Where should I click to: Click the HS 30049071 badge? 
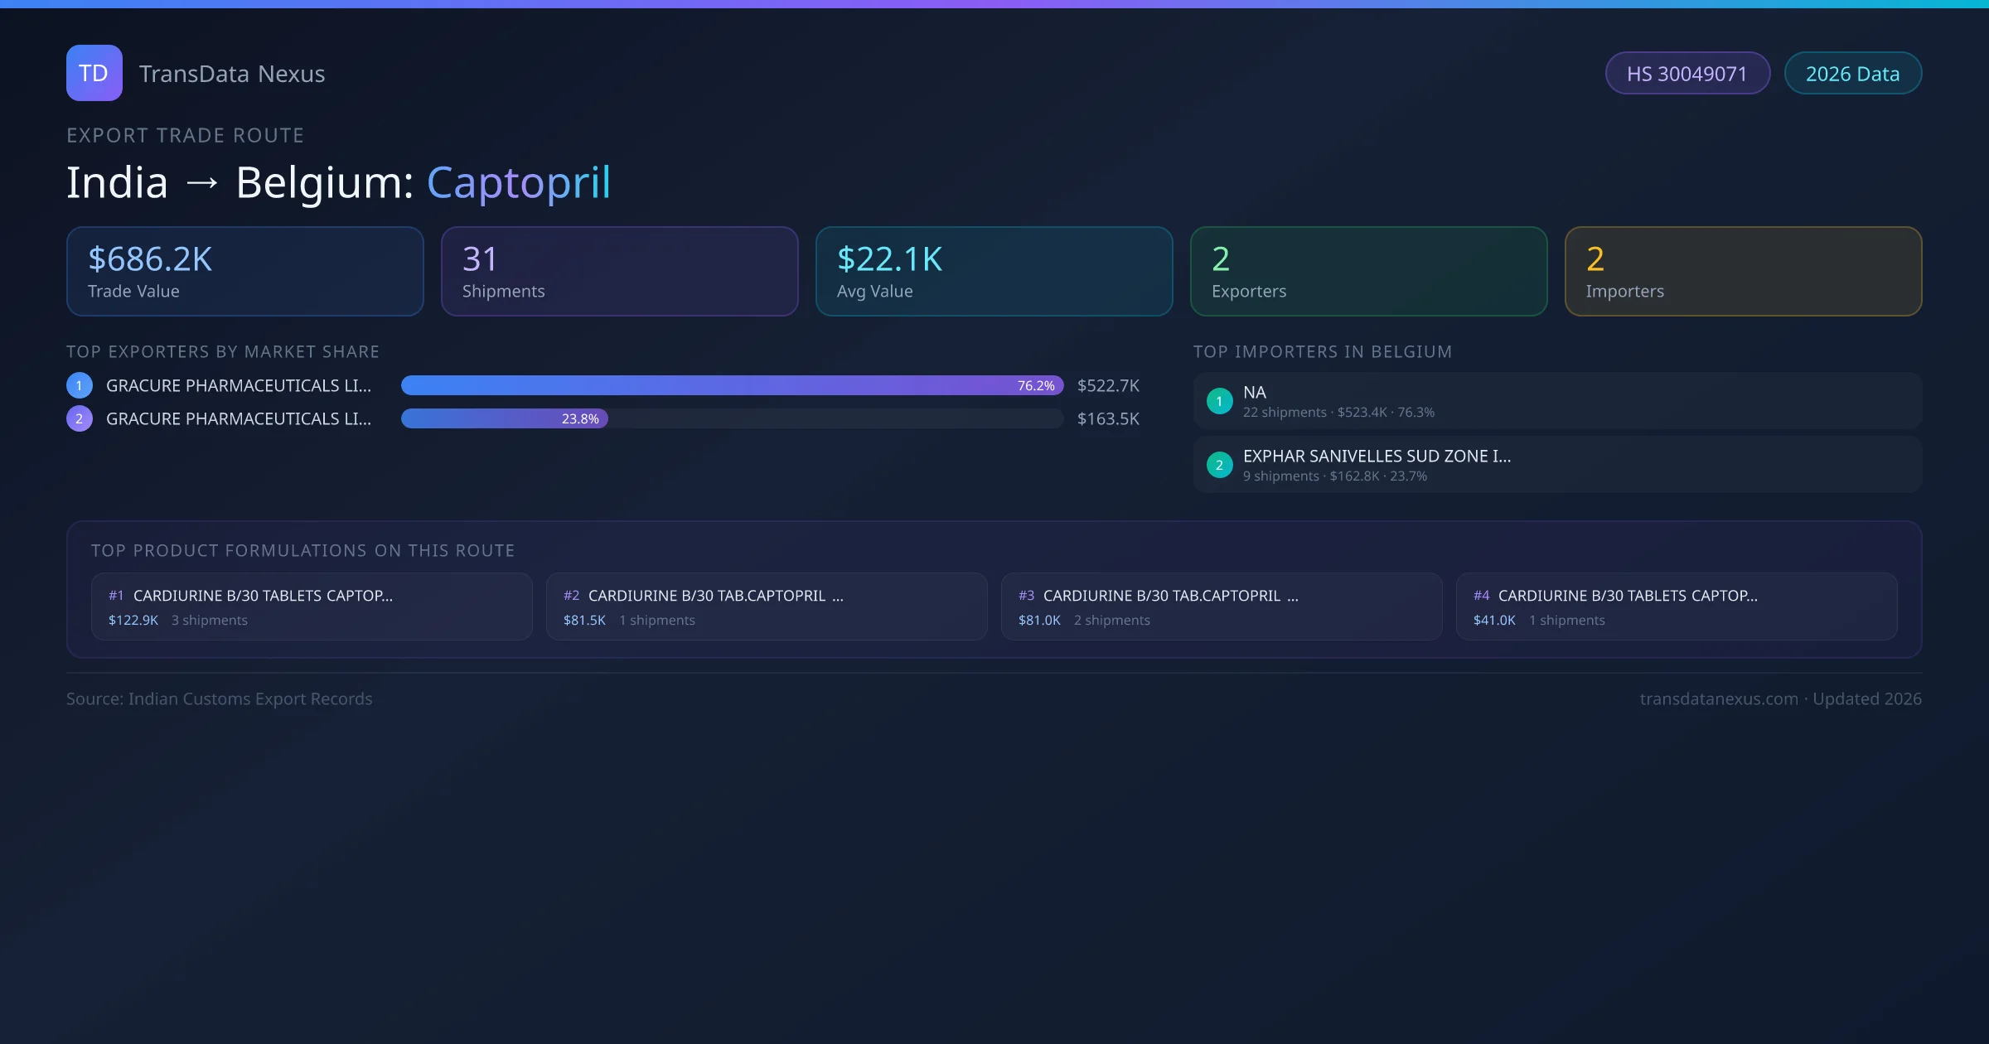(1687, 74)
